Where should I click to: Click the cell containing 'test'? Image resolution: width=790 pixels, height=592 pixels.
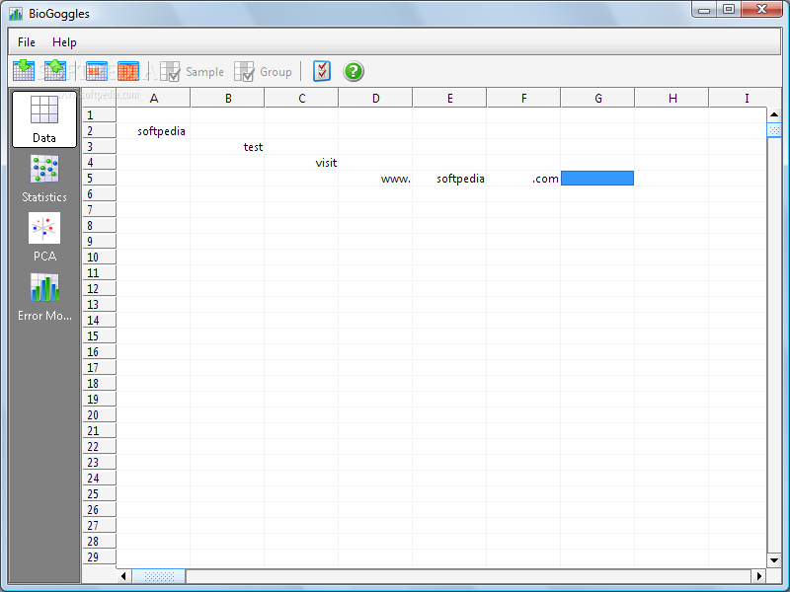tap(227, 147)
